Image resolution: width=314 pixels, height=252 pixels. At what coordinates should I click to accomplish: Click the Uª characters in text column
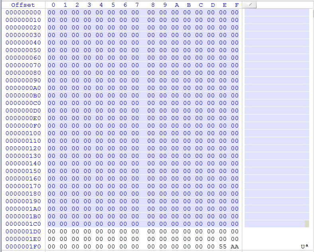pos(304,246)
